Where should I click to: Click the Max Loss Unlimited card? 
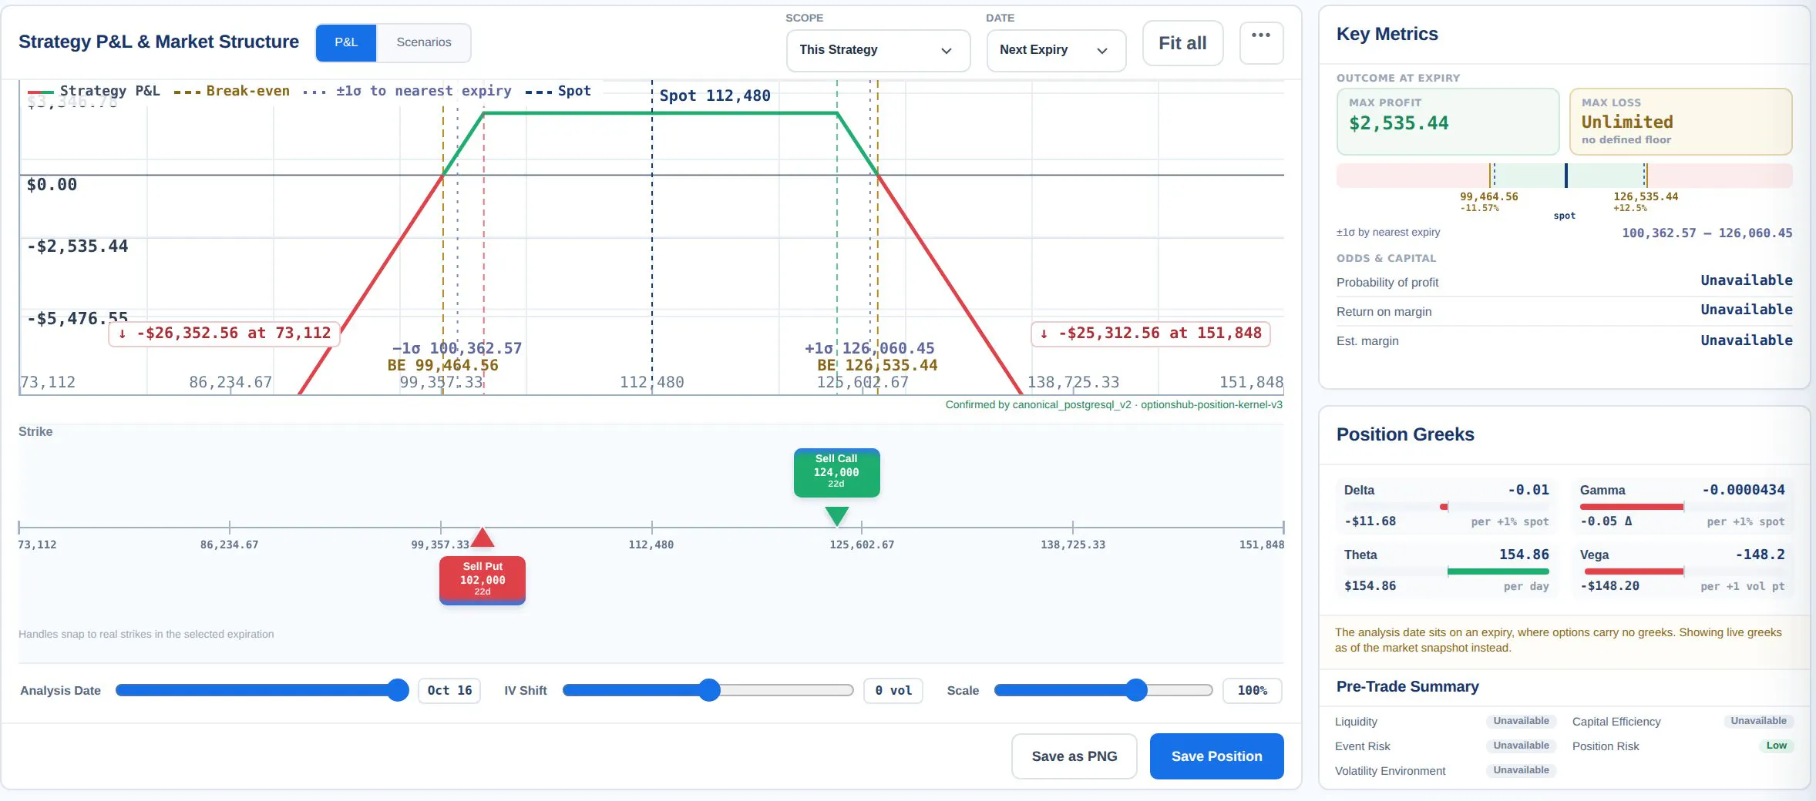click(x=1680, y=122)
